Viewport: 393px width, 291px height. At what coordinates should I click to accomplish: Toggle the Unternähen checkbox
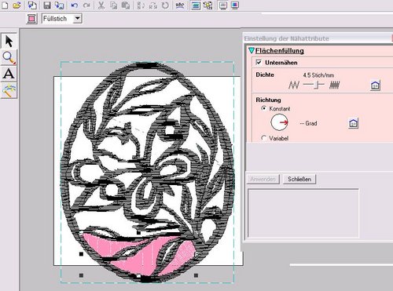point(259,62)
